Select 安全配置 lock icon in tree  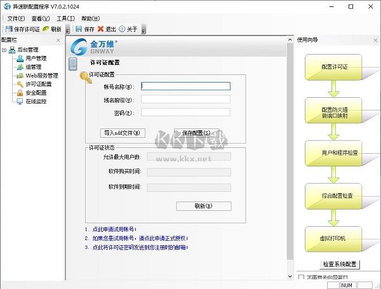(20, 93)
